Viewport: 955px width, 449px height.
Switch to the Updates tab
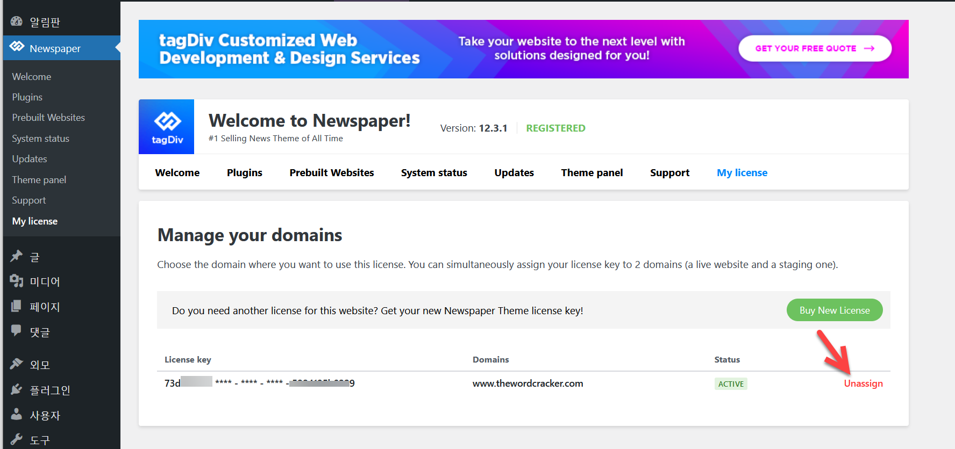[514, 172]
